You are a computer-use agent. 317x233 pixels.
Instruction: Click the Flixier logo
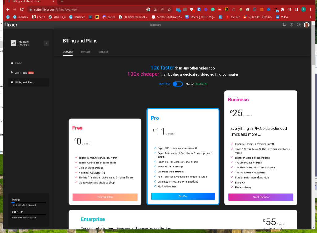[x=11, y=25]
